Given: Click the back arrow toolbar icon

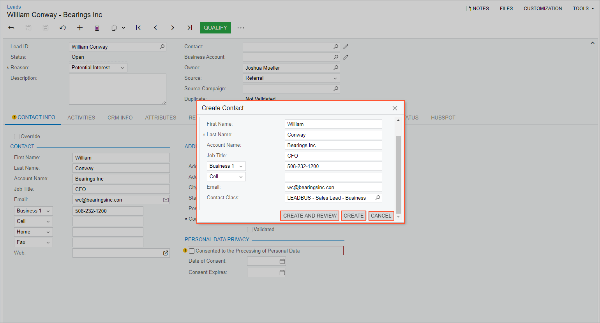Looking at the screenshot, I should pos(11,28).
